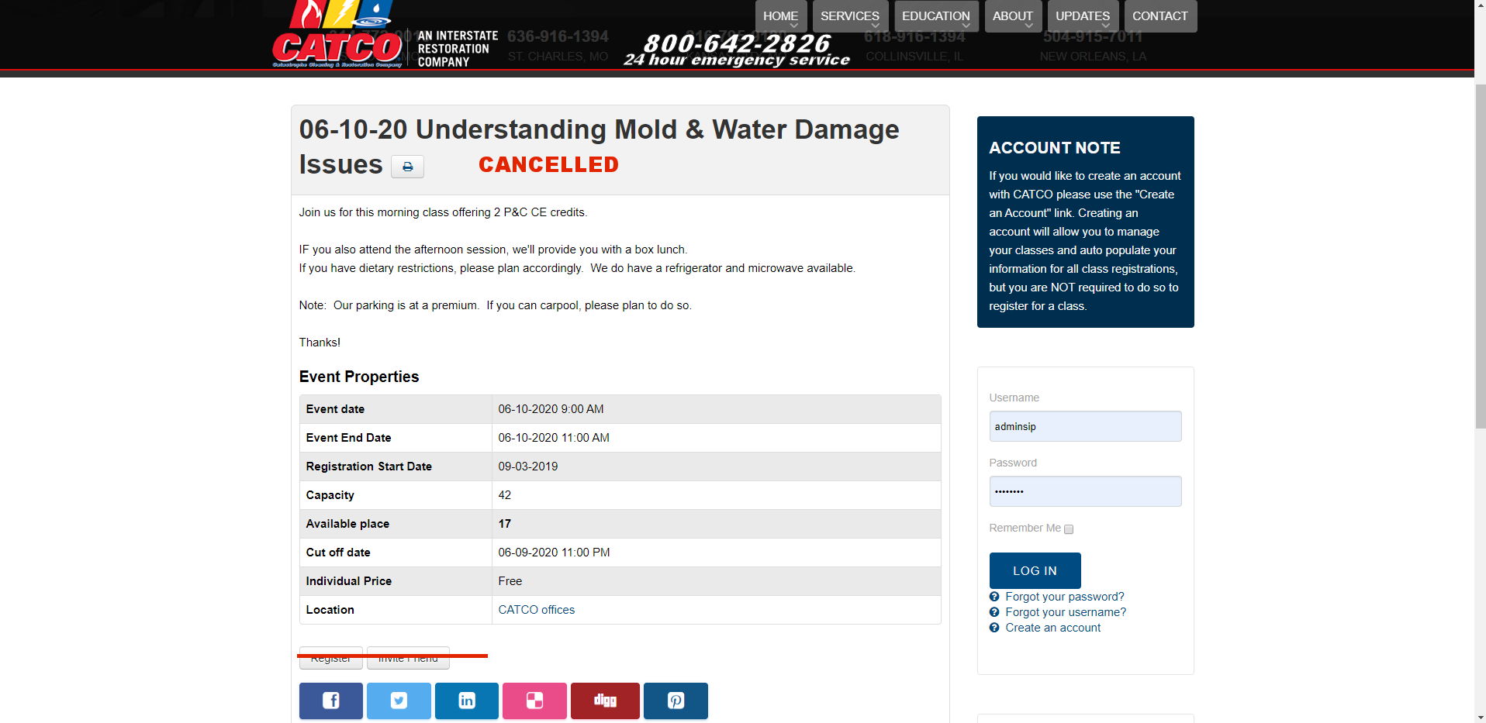Focus the Username input field

[1085, 426]
